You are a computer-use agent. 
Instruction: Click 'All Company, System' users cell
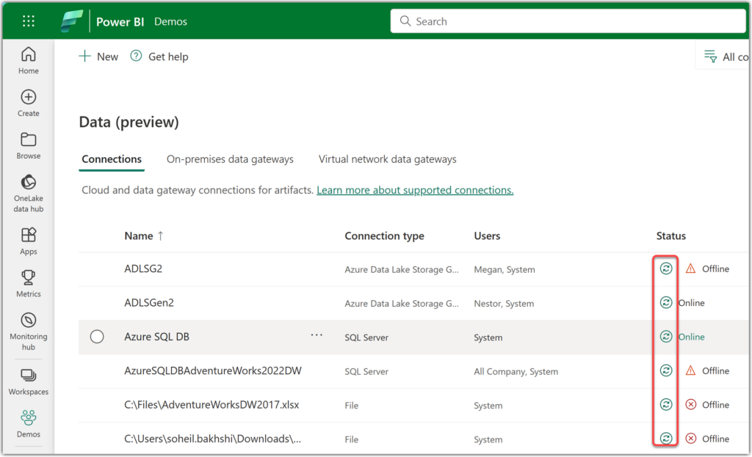point(516,371)
